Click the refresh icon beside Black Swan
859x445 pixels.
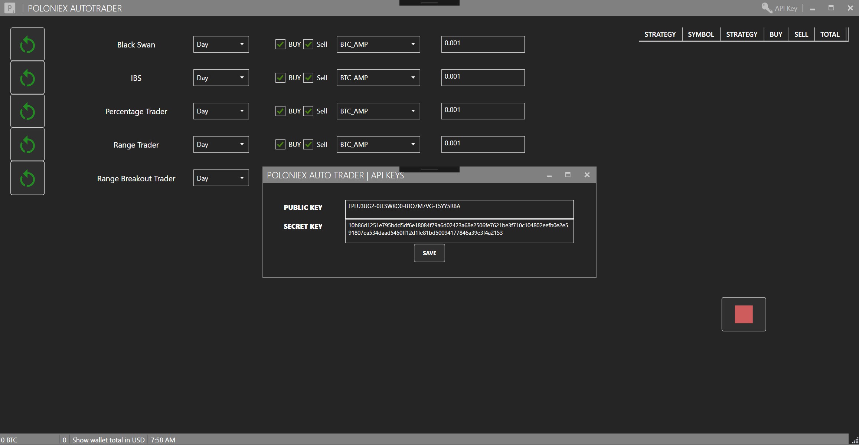(27, 44)
